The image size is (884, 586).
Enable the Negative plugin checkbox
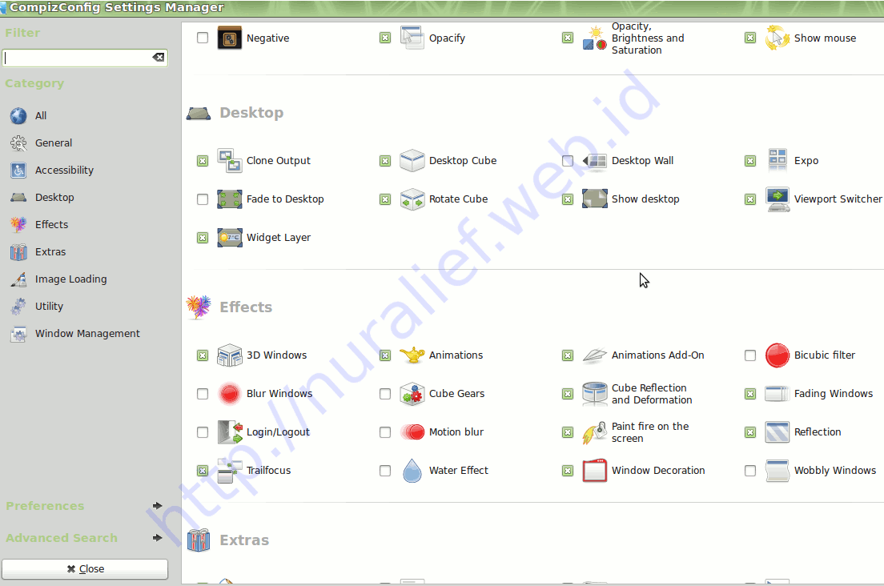tap(203, 38)
